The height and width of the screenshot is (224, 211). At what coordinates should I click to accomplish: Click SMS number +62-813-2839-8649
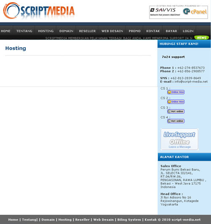[x=186, y=78]
